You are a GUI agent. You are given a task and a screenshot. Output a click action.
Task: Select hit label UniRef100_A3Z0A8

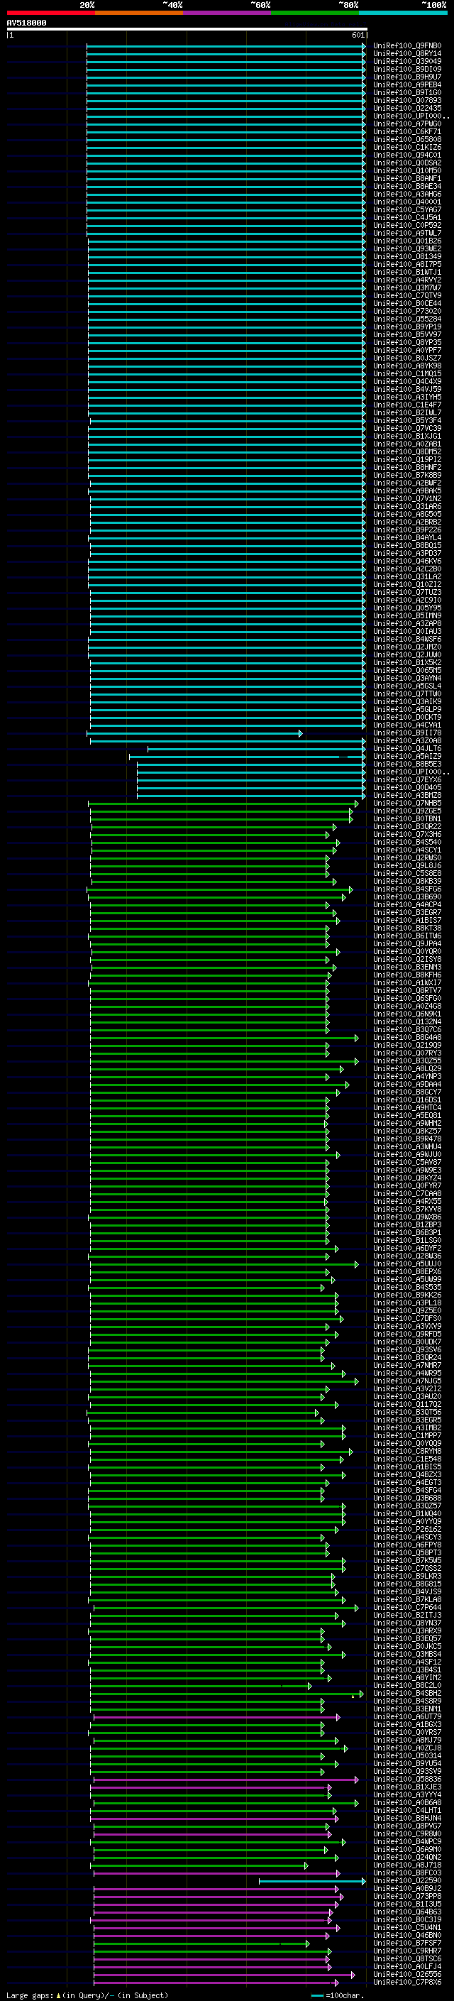(407, 740)
